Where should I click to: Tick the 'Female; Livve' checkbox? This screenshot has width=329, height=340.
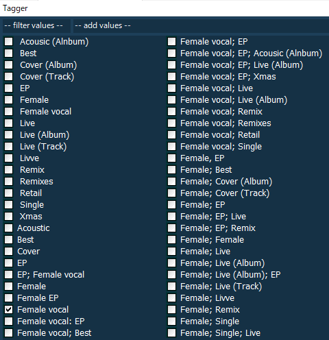(x=171, y=297)
